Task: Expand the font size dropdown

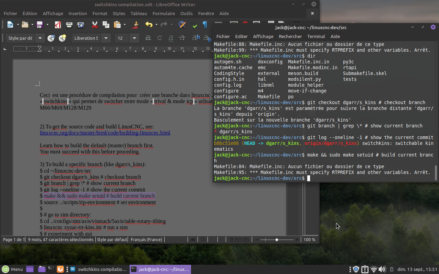Action: point(134,38)
